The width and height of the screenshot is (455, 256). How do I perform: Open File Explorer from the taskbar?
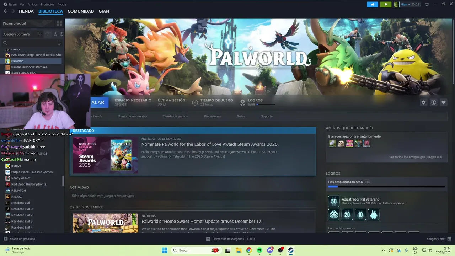[x=238, y=250]
